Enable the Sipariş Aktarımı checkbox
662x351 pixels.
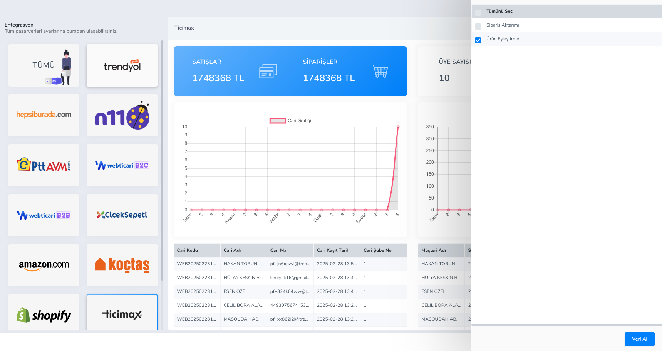point(478,26)
